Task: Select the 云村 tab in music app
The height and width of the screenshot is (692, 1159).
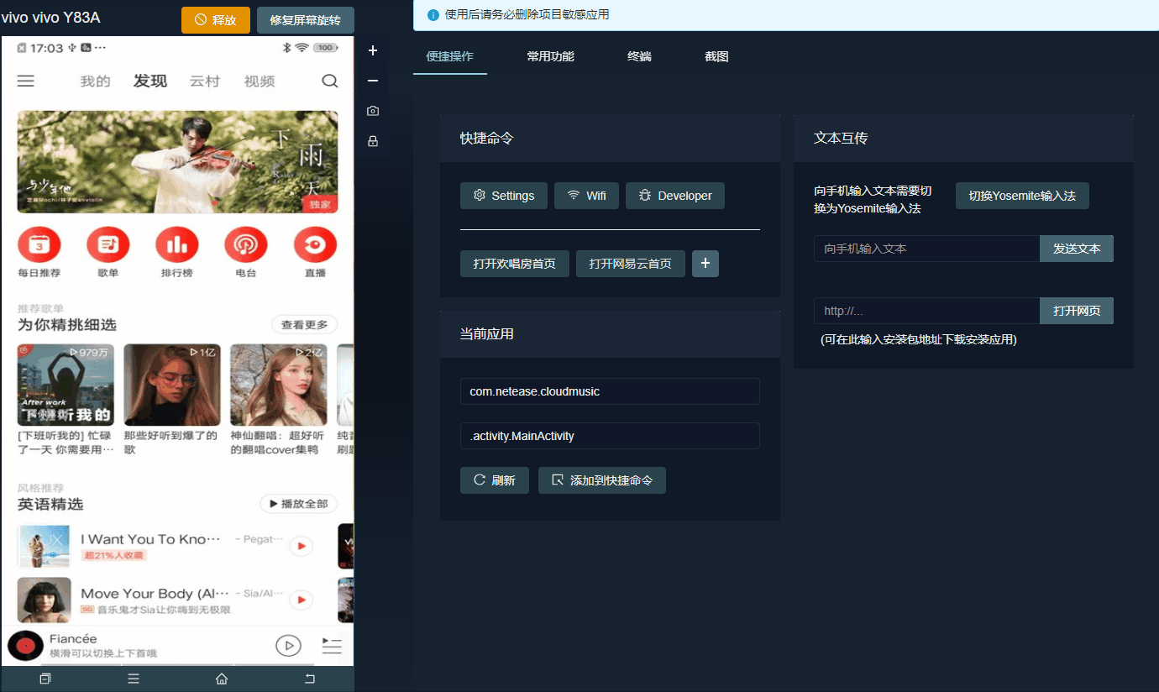Action: pyautogui.click(x=204, y=81)
